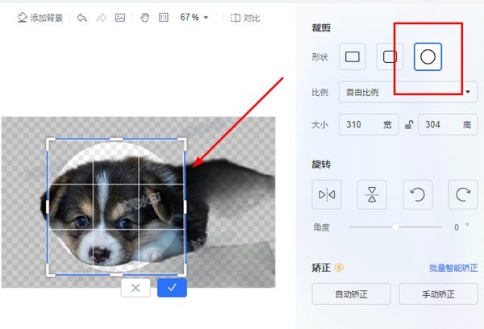The width and height of the screenshot is (484, 329).
Task: Rotate the image clockwise
Action: pos(463,195)
